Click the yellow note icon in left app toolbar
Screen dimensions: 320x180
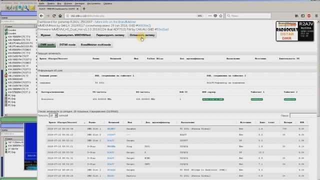pos(32,8)
